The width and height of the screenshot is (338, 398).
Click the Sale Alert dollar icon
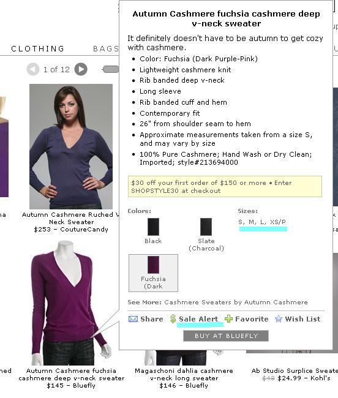click(x=173, y=319)
